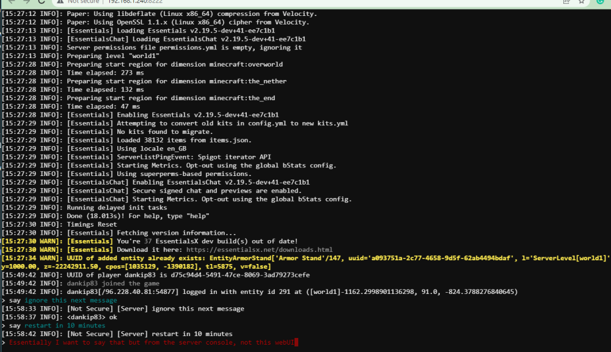Click the '[Server] ignore this next message' line
This screenshot has width=611, height=352.
click(x=123, y=309)
